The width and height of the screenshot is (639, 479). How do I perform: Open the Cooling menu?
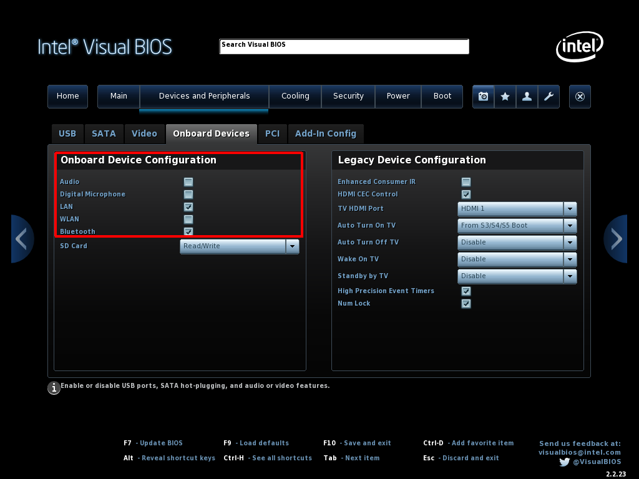coord(295,97)
